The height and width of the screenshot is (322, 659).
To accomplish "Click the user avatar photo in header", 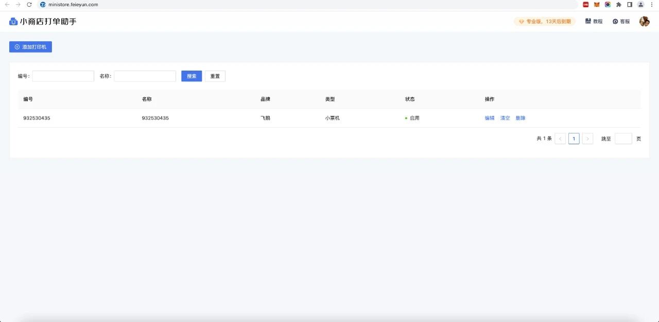I will pos(644,21).
